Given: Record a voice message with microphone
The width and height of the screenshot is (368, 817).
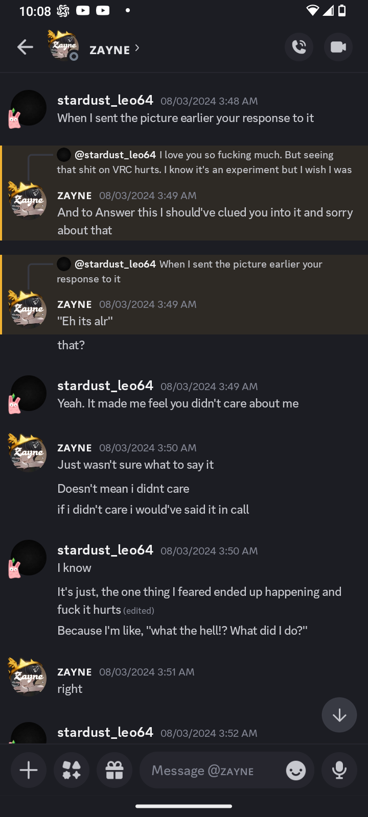Looking at the screenshot, I should 339,770.
